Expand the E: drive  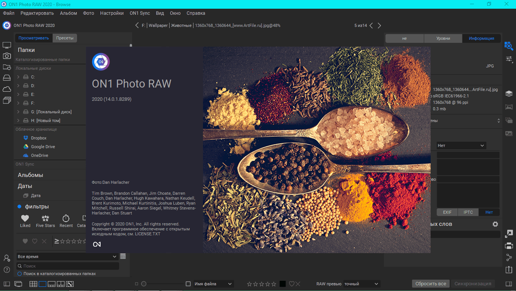point(18,94)
